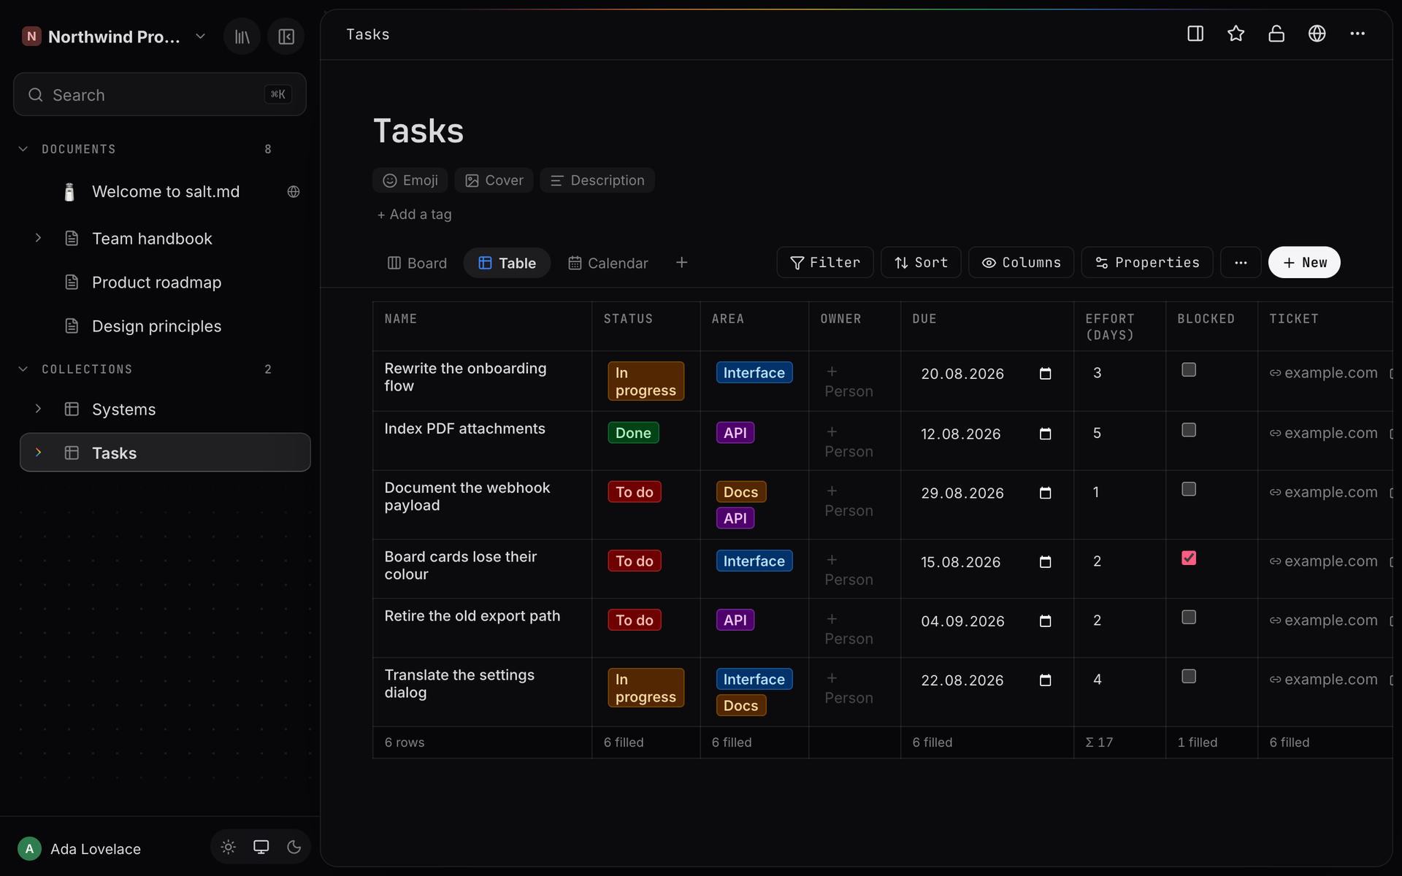Click Add a tag under title
Screen dimensions: 1402x876
point(415,215)
